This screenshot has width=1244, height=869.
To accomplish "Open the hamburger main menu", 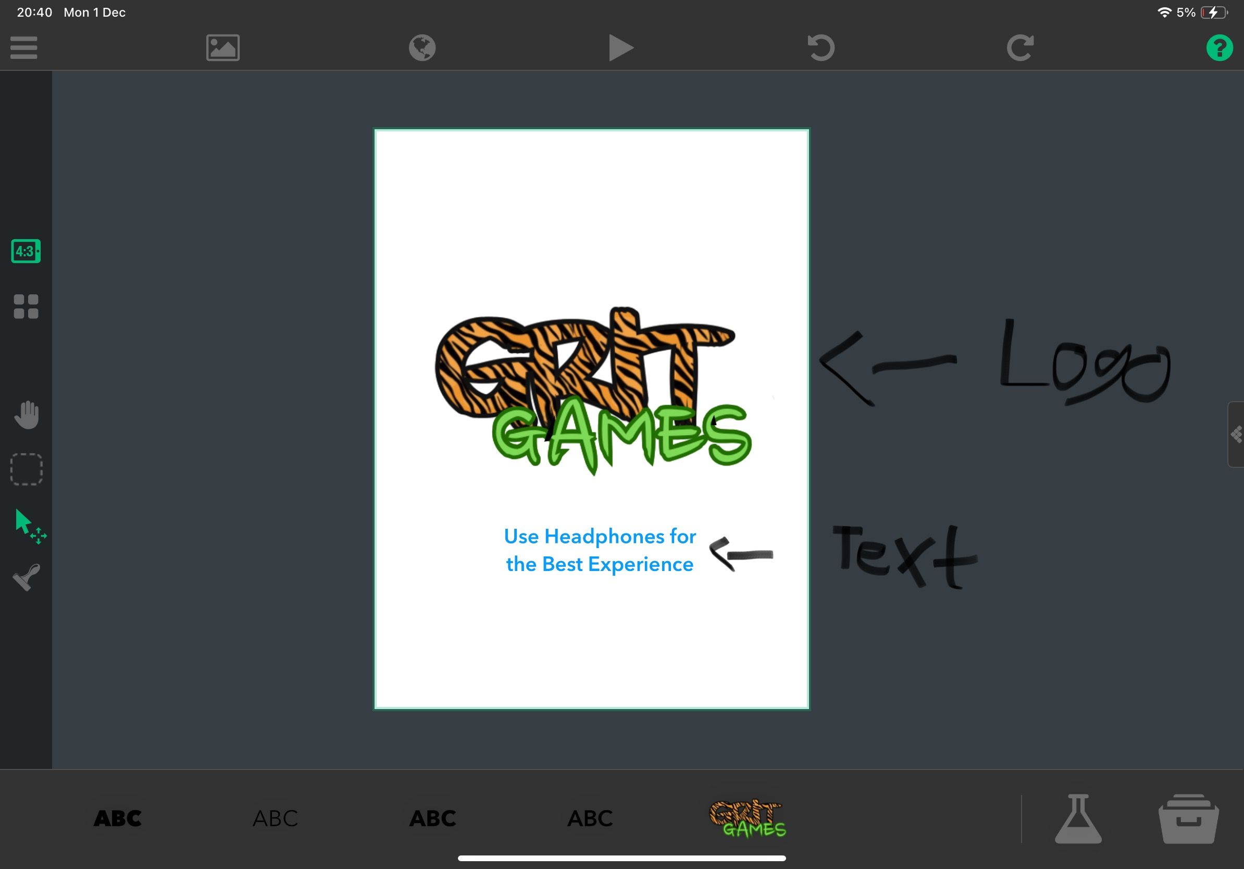I will tap(24, 48).
